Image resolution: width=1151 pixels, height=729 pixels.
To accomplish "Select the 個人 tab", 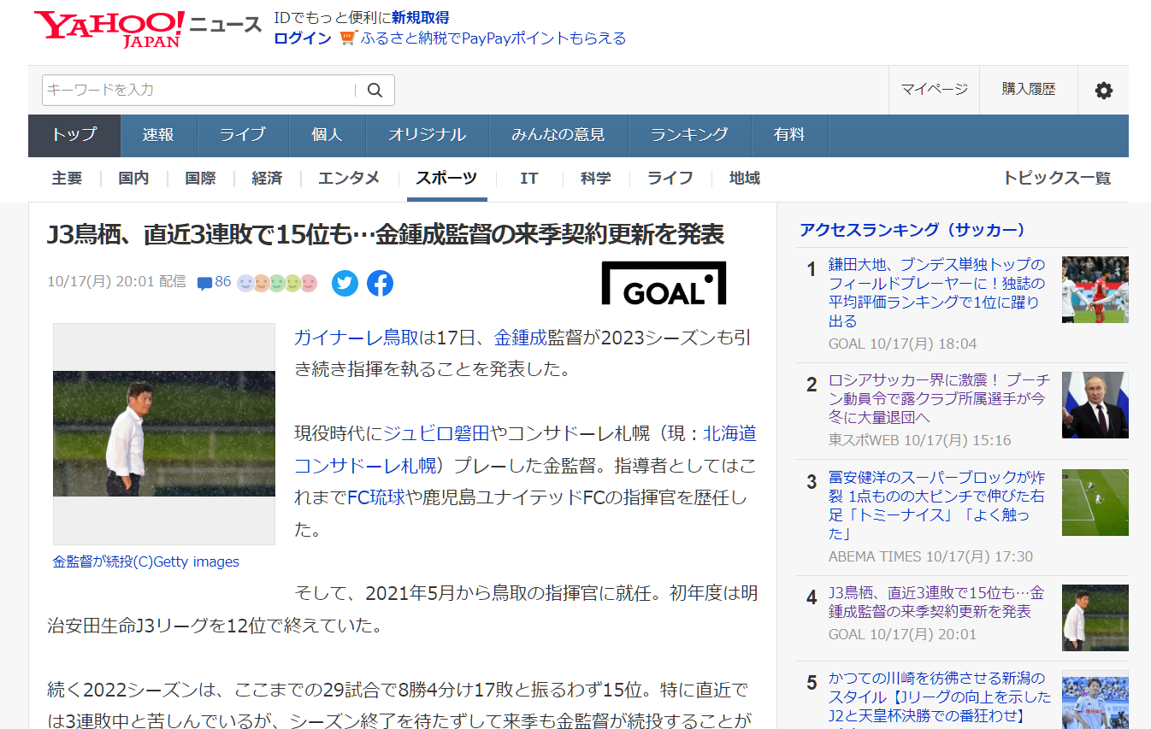I will [x=328, y=135].
